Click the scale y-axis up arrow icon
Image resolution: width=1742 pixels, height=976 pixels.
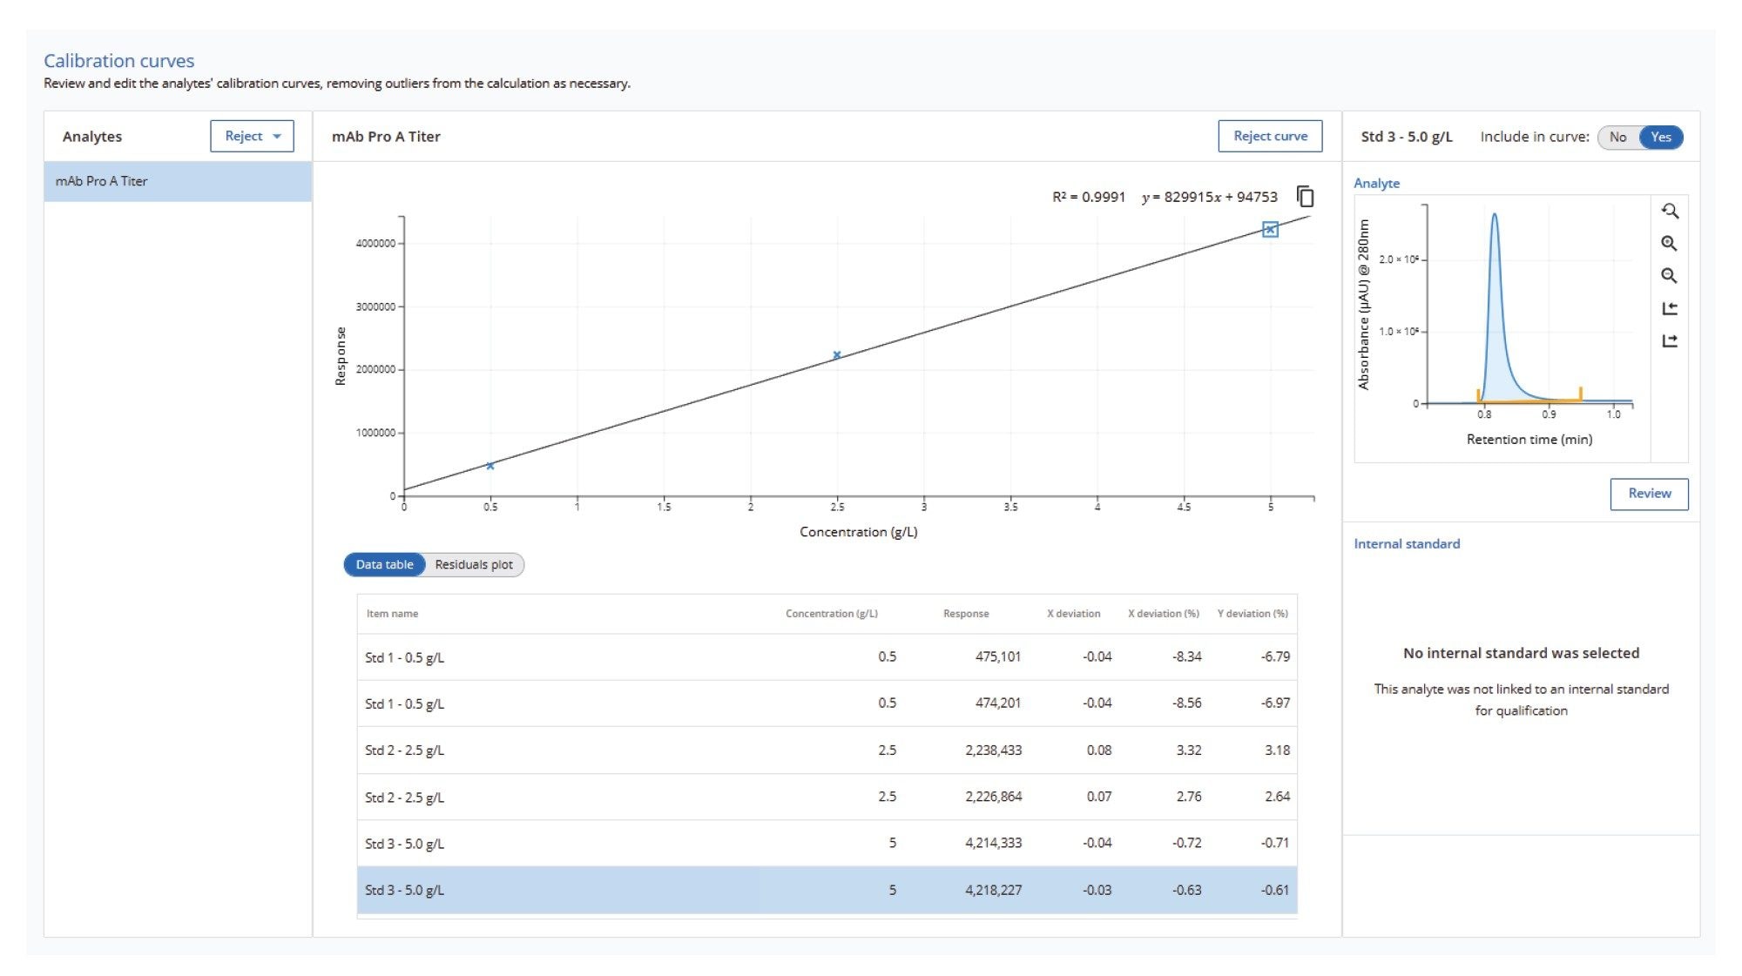pyautogui.click(x=1669, y=308)
